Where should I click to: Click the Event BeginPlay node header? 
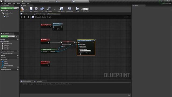[46, 25]
